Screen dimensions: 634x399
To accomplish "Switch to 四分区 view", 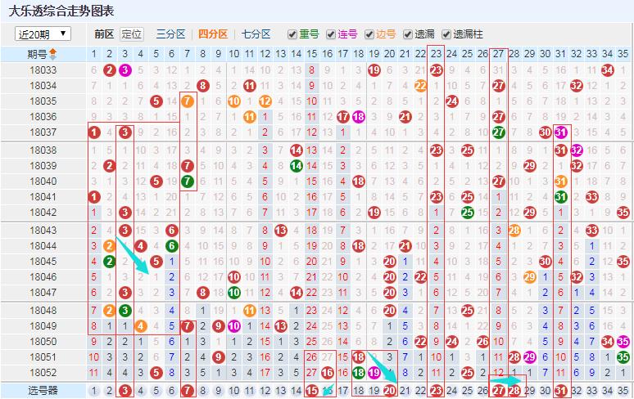I will tap(213, 34).
